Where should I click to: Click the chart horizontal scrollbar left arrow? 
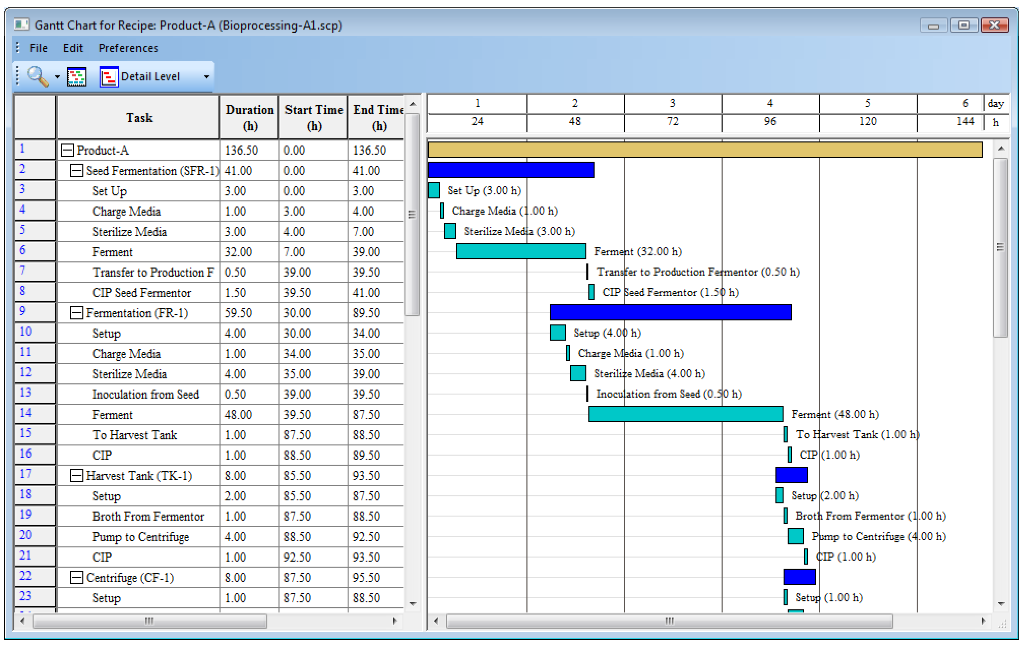pos(436,621)
